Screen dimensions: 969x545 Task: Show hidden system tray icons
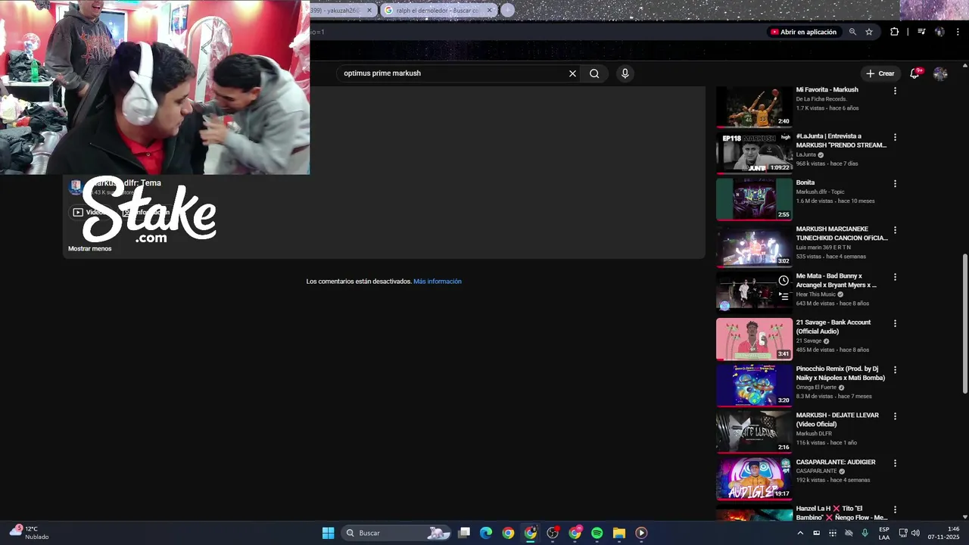pyautogui.click(x=800, y=533)
